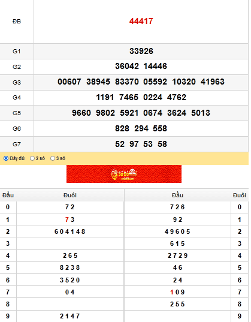251x322 pixels.
Task: Click head digits '2 4' for tail 6
Action: click(x=177, y=280)
